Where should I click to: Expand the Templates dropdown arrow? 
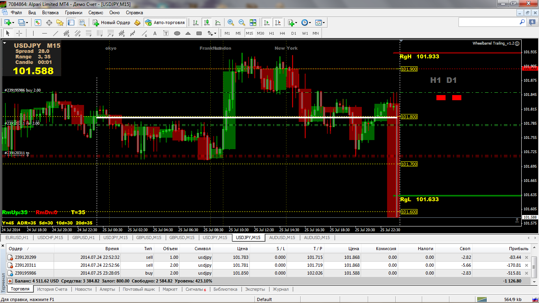tap(324, 22)
